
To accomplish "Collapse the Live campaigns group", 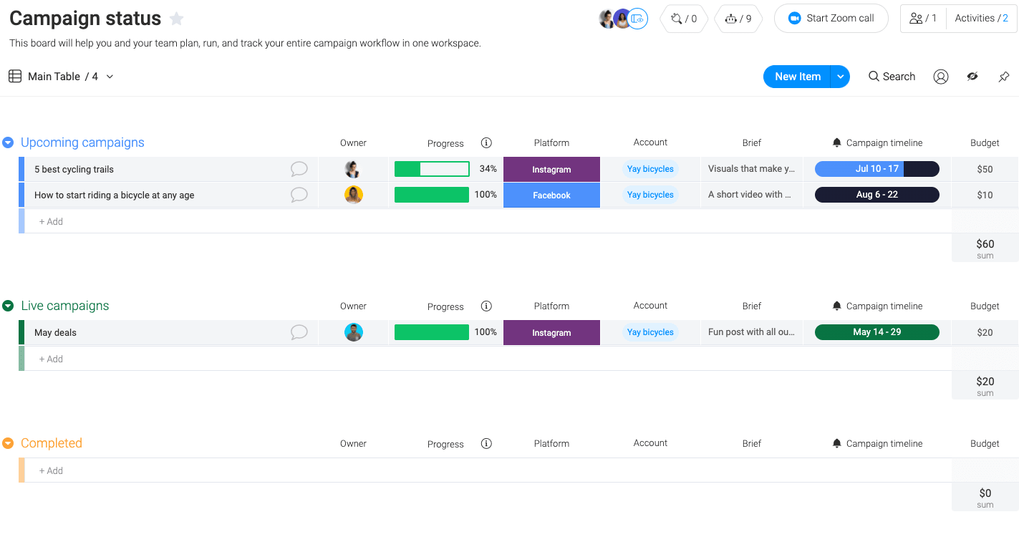I will coord(8,306).
